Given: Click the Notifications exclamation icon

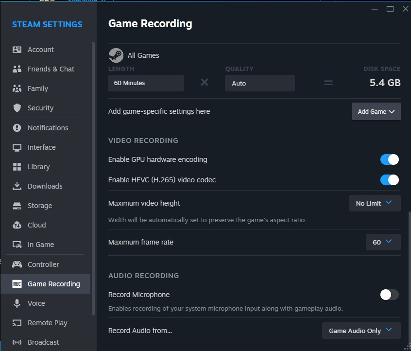Looking at the screenshot, I should point(17,128).
